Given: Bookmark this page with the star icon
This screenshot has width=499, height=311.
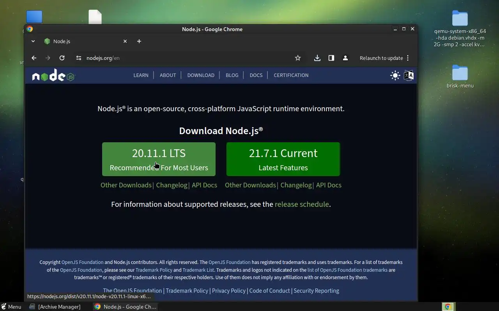Looking at the screenshot, I should coord(298,58).
